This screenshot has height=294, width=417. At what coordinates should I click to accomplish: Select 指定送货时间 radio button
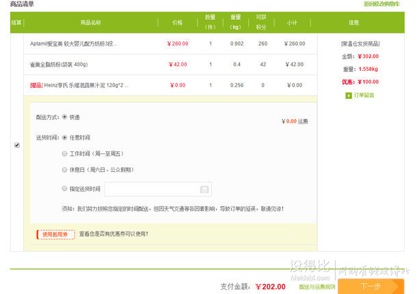(65, 188)
